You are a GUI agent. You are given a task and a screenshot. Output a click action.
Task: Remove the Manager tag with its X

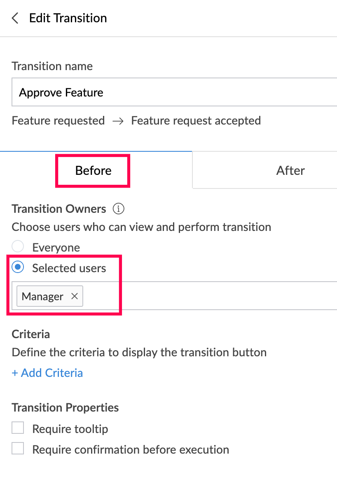[75, 296]
